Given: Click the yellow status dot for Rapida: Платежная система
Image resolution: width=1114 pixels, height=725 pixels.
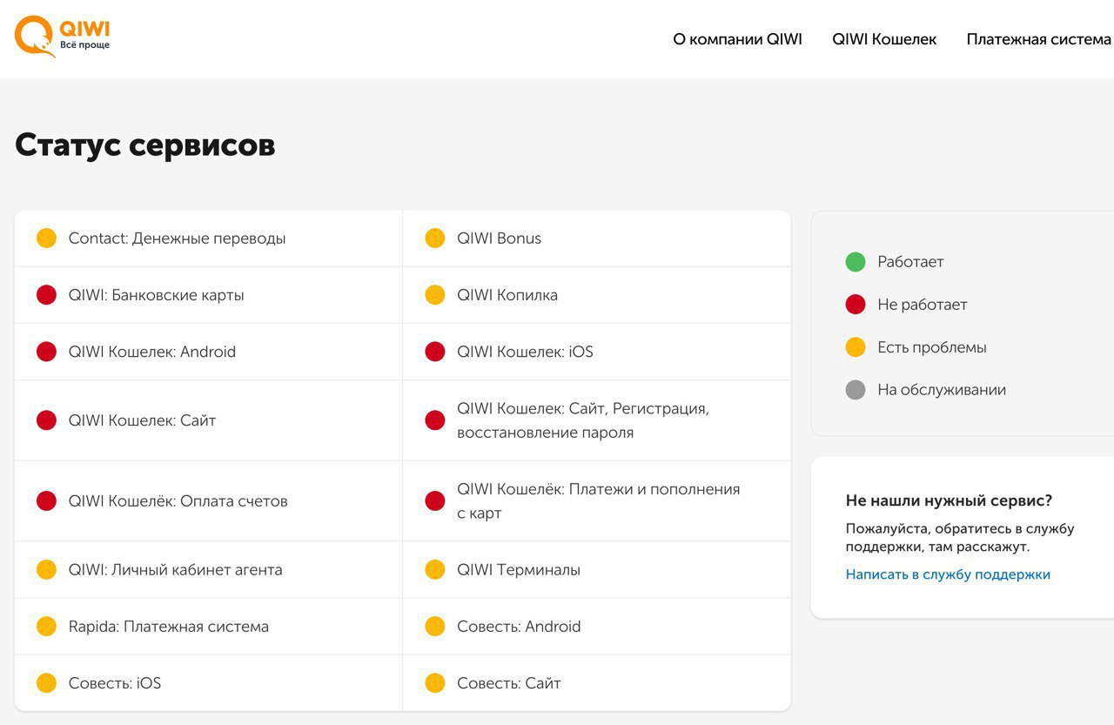Looking at the screenshot, I should 46,627.
